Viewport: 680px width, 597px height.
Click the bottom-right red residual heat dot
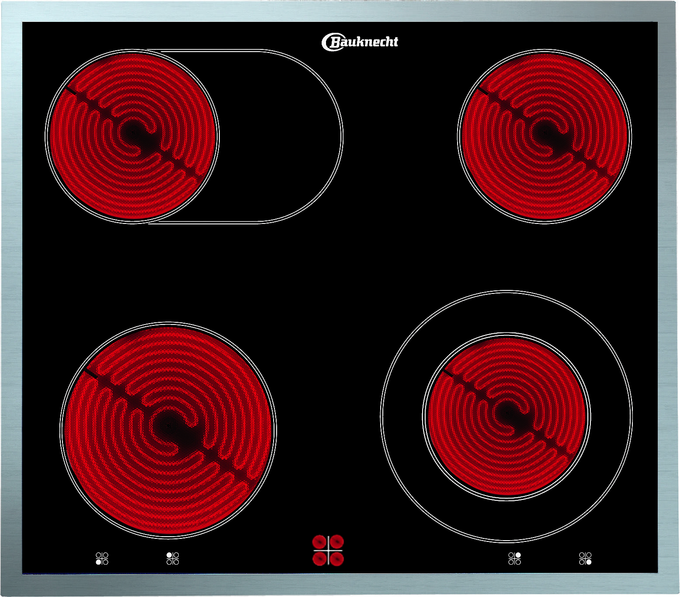(x=337, y=559)
